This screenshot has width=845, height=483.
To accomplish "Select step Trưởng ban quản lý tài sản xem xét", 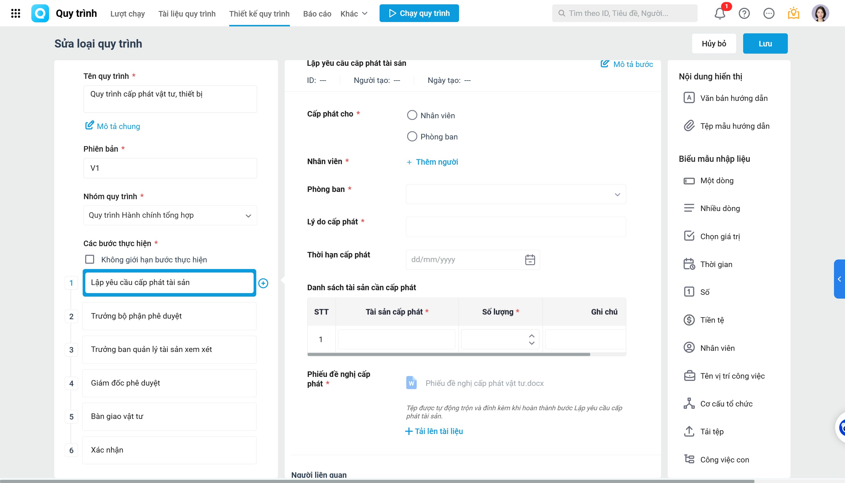I will pos(169,350).
